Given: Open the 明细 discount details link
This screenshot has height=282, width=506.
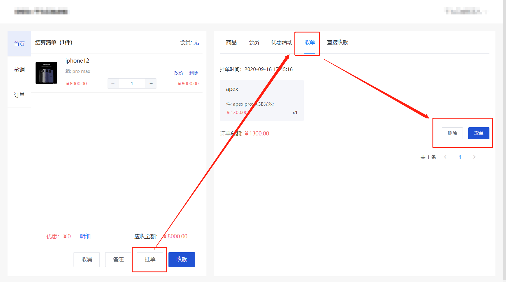Looking at the screenshot, I should 85,237.
